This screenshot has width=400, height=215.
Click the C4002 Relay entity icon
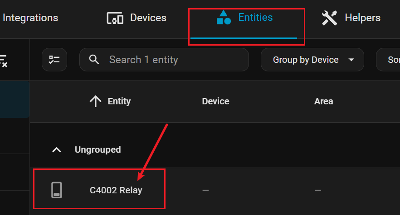pyautogui.click(x=56, y=190)
